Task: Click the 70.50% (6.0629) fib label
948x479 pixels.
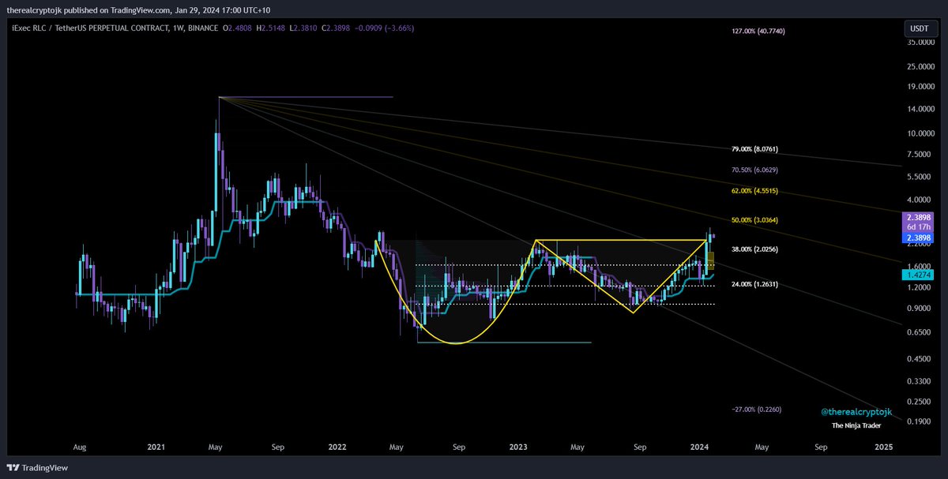Action: pos(756,170)
